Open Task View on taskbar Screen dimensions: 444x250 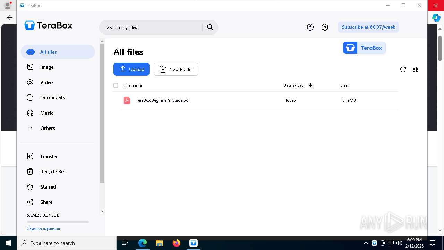[125, 243]
